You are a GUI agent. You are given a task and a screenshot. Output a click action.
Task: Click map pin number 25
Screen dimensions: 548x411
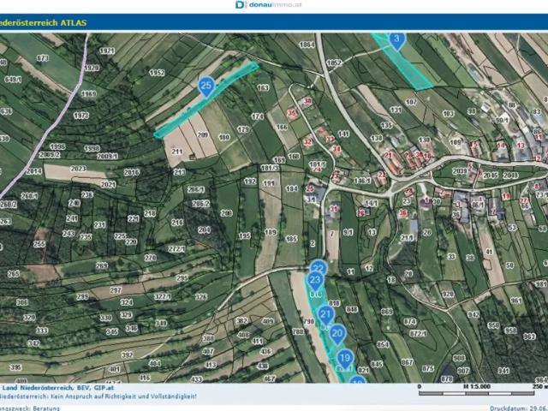[206, 86]
